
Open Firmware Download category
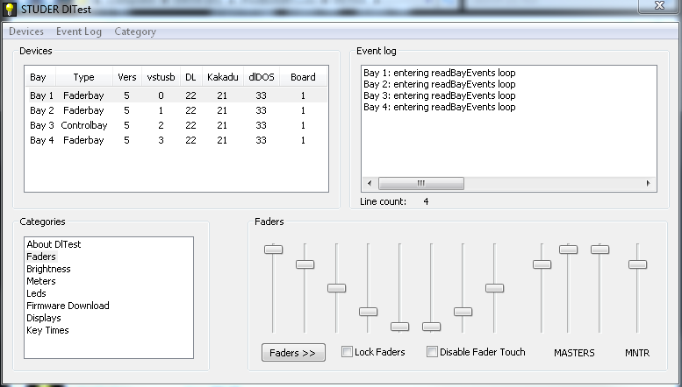coord(68,306)
